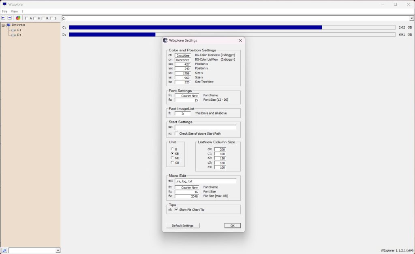415x254 pixels.
Task: Click Font Name field under Font Settings
Action: 187,95
